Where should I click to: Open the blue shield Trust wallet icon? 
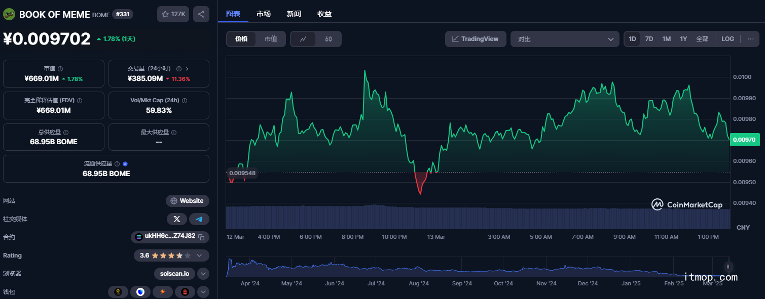[140, 292]
